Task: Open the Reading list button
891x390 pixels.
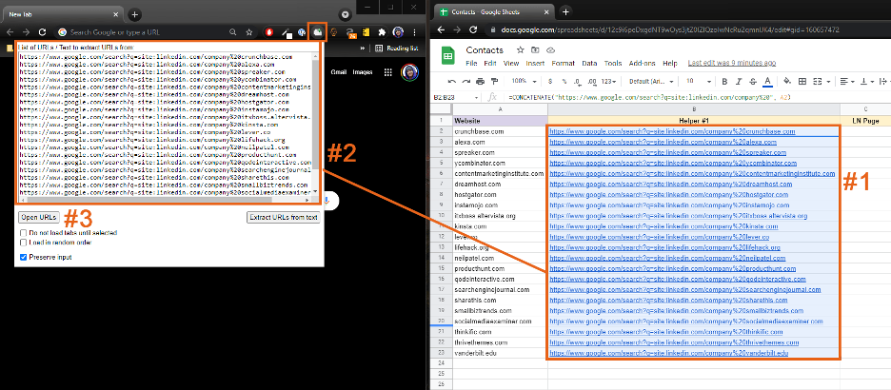Action: [x=395, y=49]
